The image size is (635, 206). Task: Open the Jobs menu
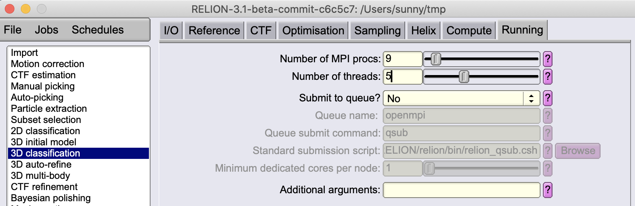click(x=46, y=30)
